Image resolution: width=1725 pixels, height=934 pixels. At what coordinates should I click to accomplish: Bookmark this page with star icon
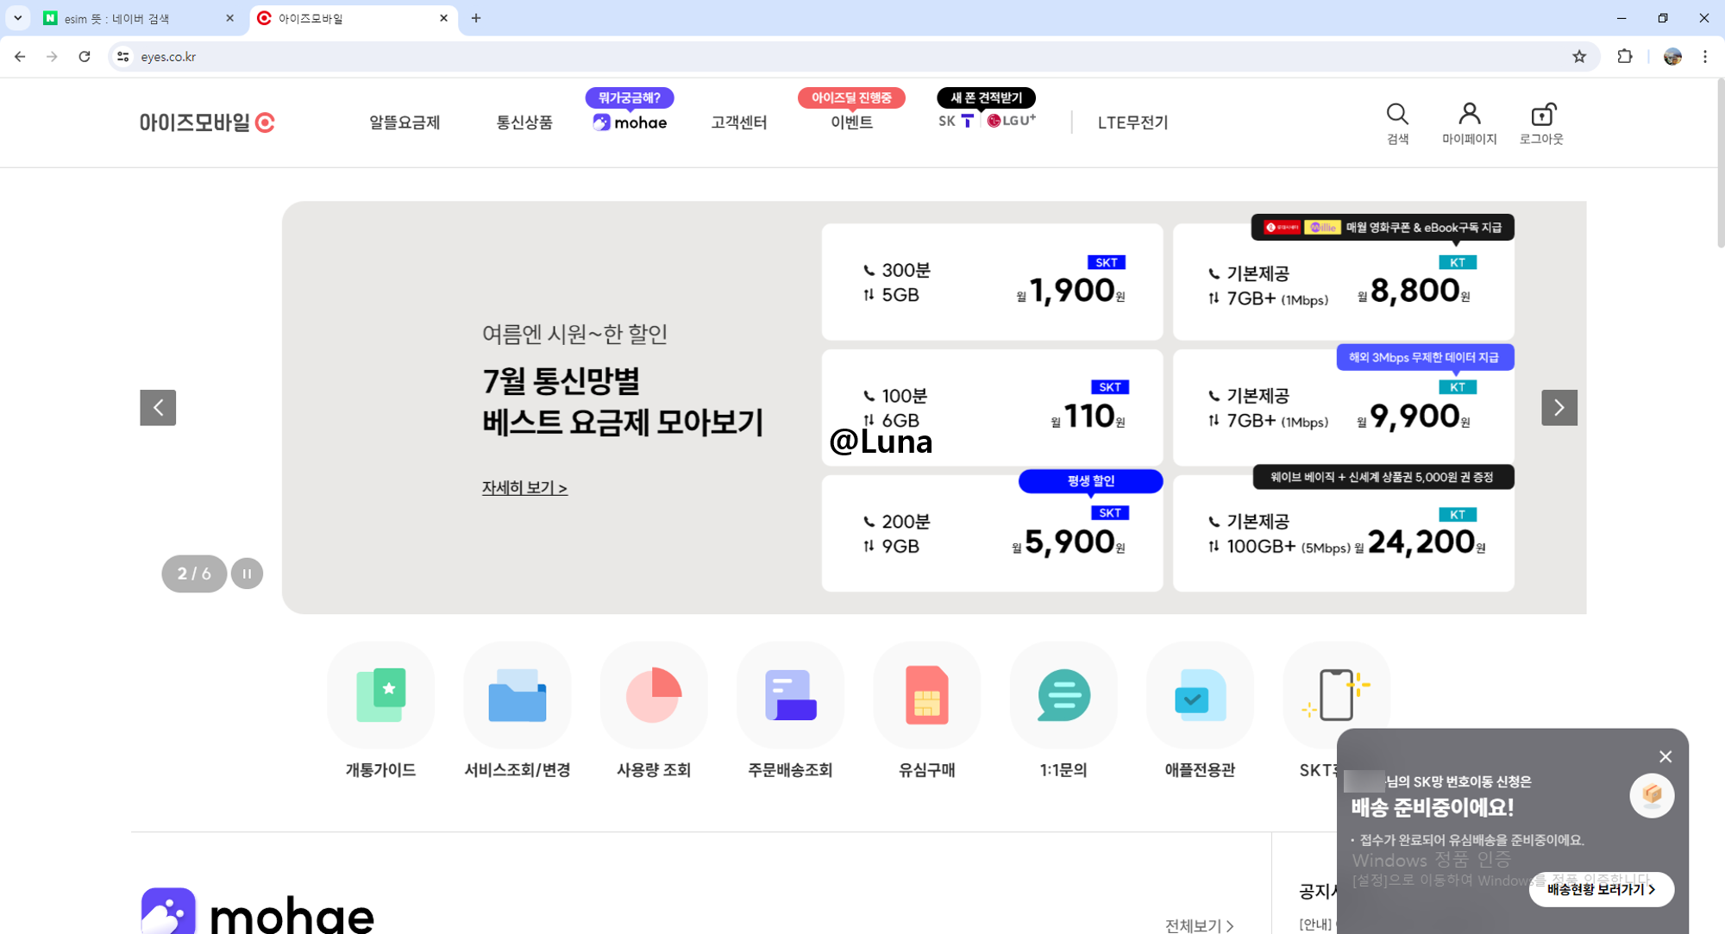(x=1579, y=56)
